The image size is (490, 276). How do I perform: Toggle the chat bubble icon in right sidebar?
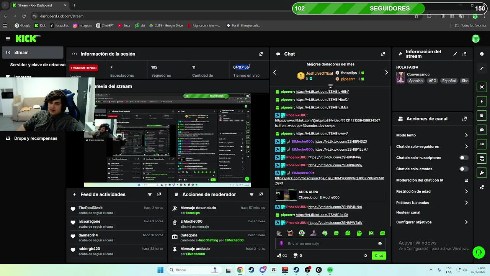coord(482,130)
